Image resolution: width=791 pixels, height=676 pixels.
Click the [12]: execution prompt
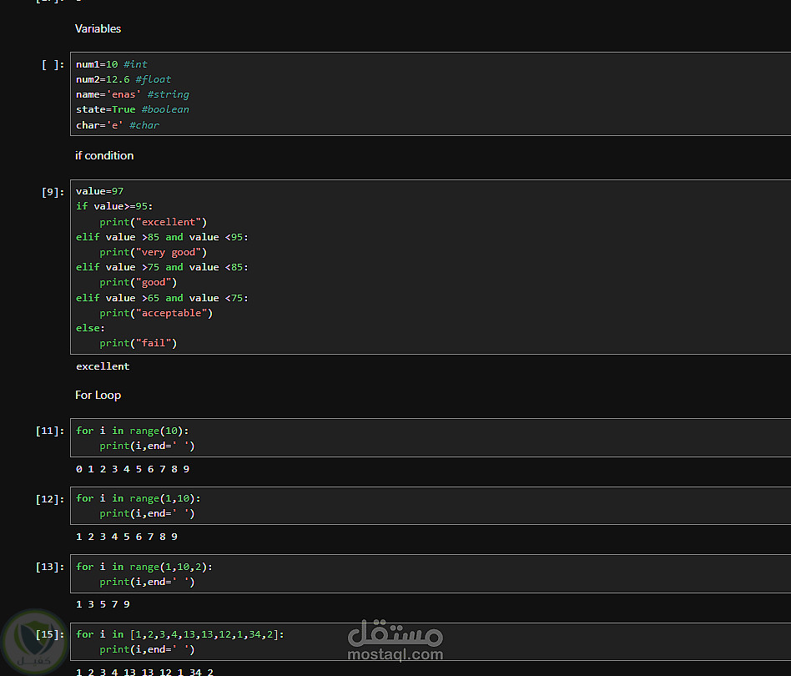49,499
